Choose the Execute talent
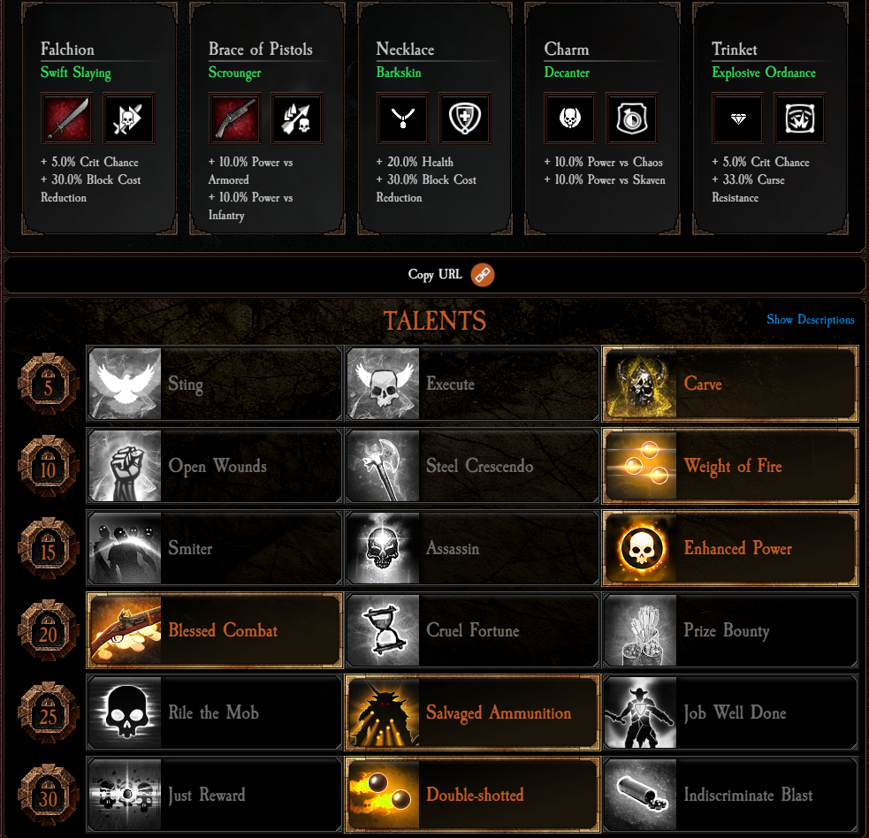Image resolution: width=869 pixels, height=838 pixels. 472,384
